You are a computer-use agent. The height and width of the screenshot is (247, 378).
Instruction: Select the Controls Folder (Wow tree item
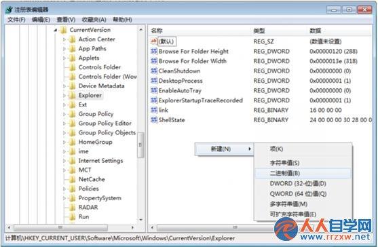coord(107,77)
